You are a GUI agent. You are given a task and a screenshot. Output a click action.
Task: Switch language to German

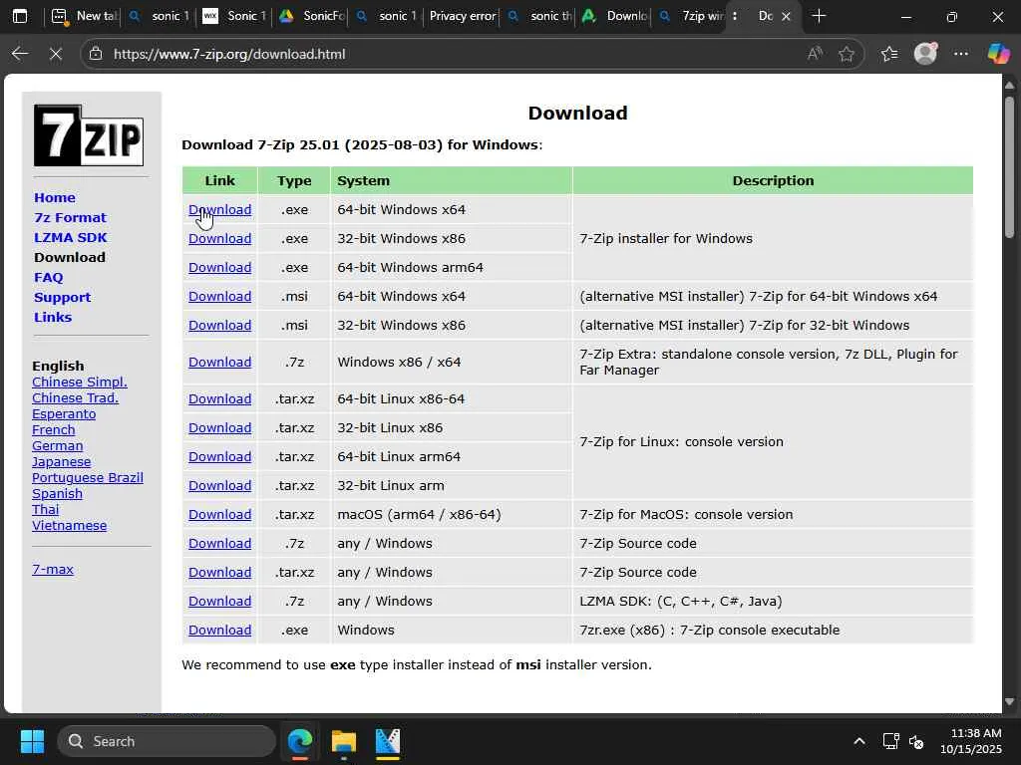click(x=57, y=445)
